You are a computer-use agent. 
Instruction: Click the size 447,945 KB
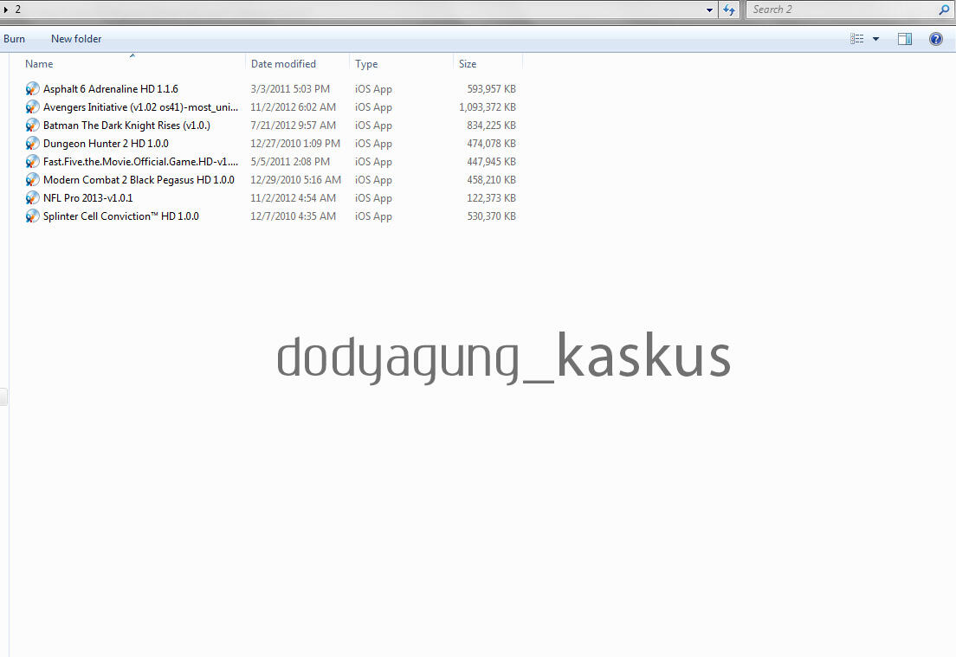[491, 162]
